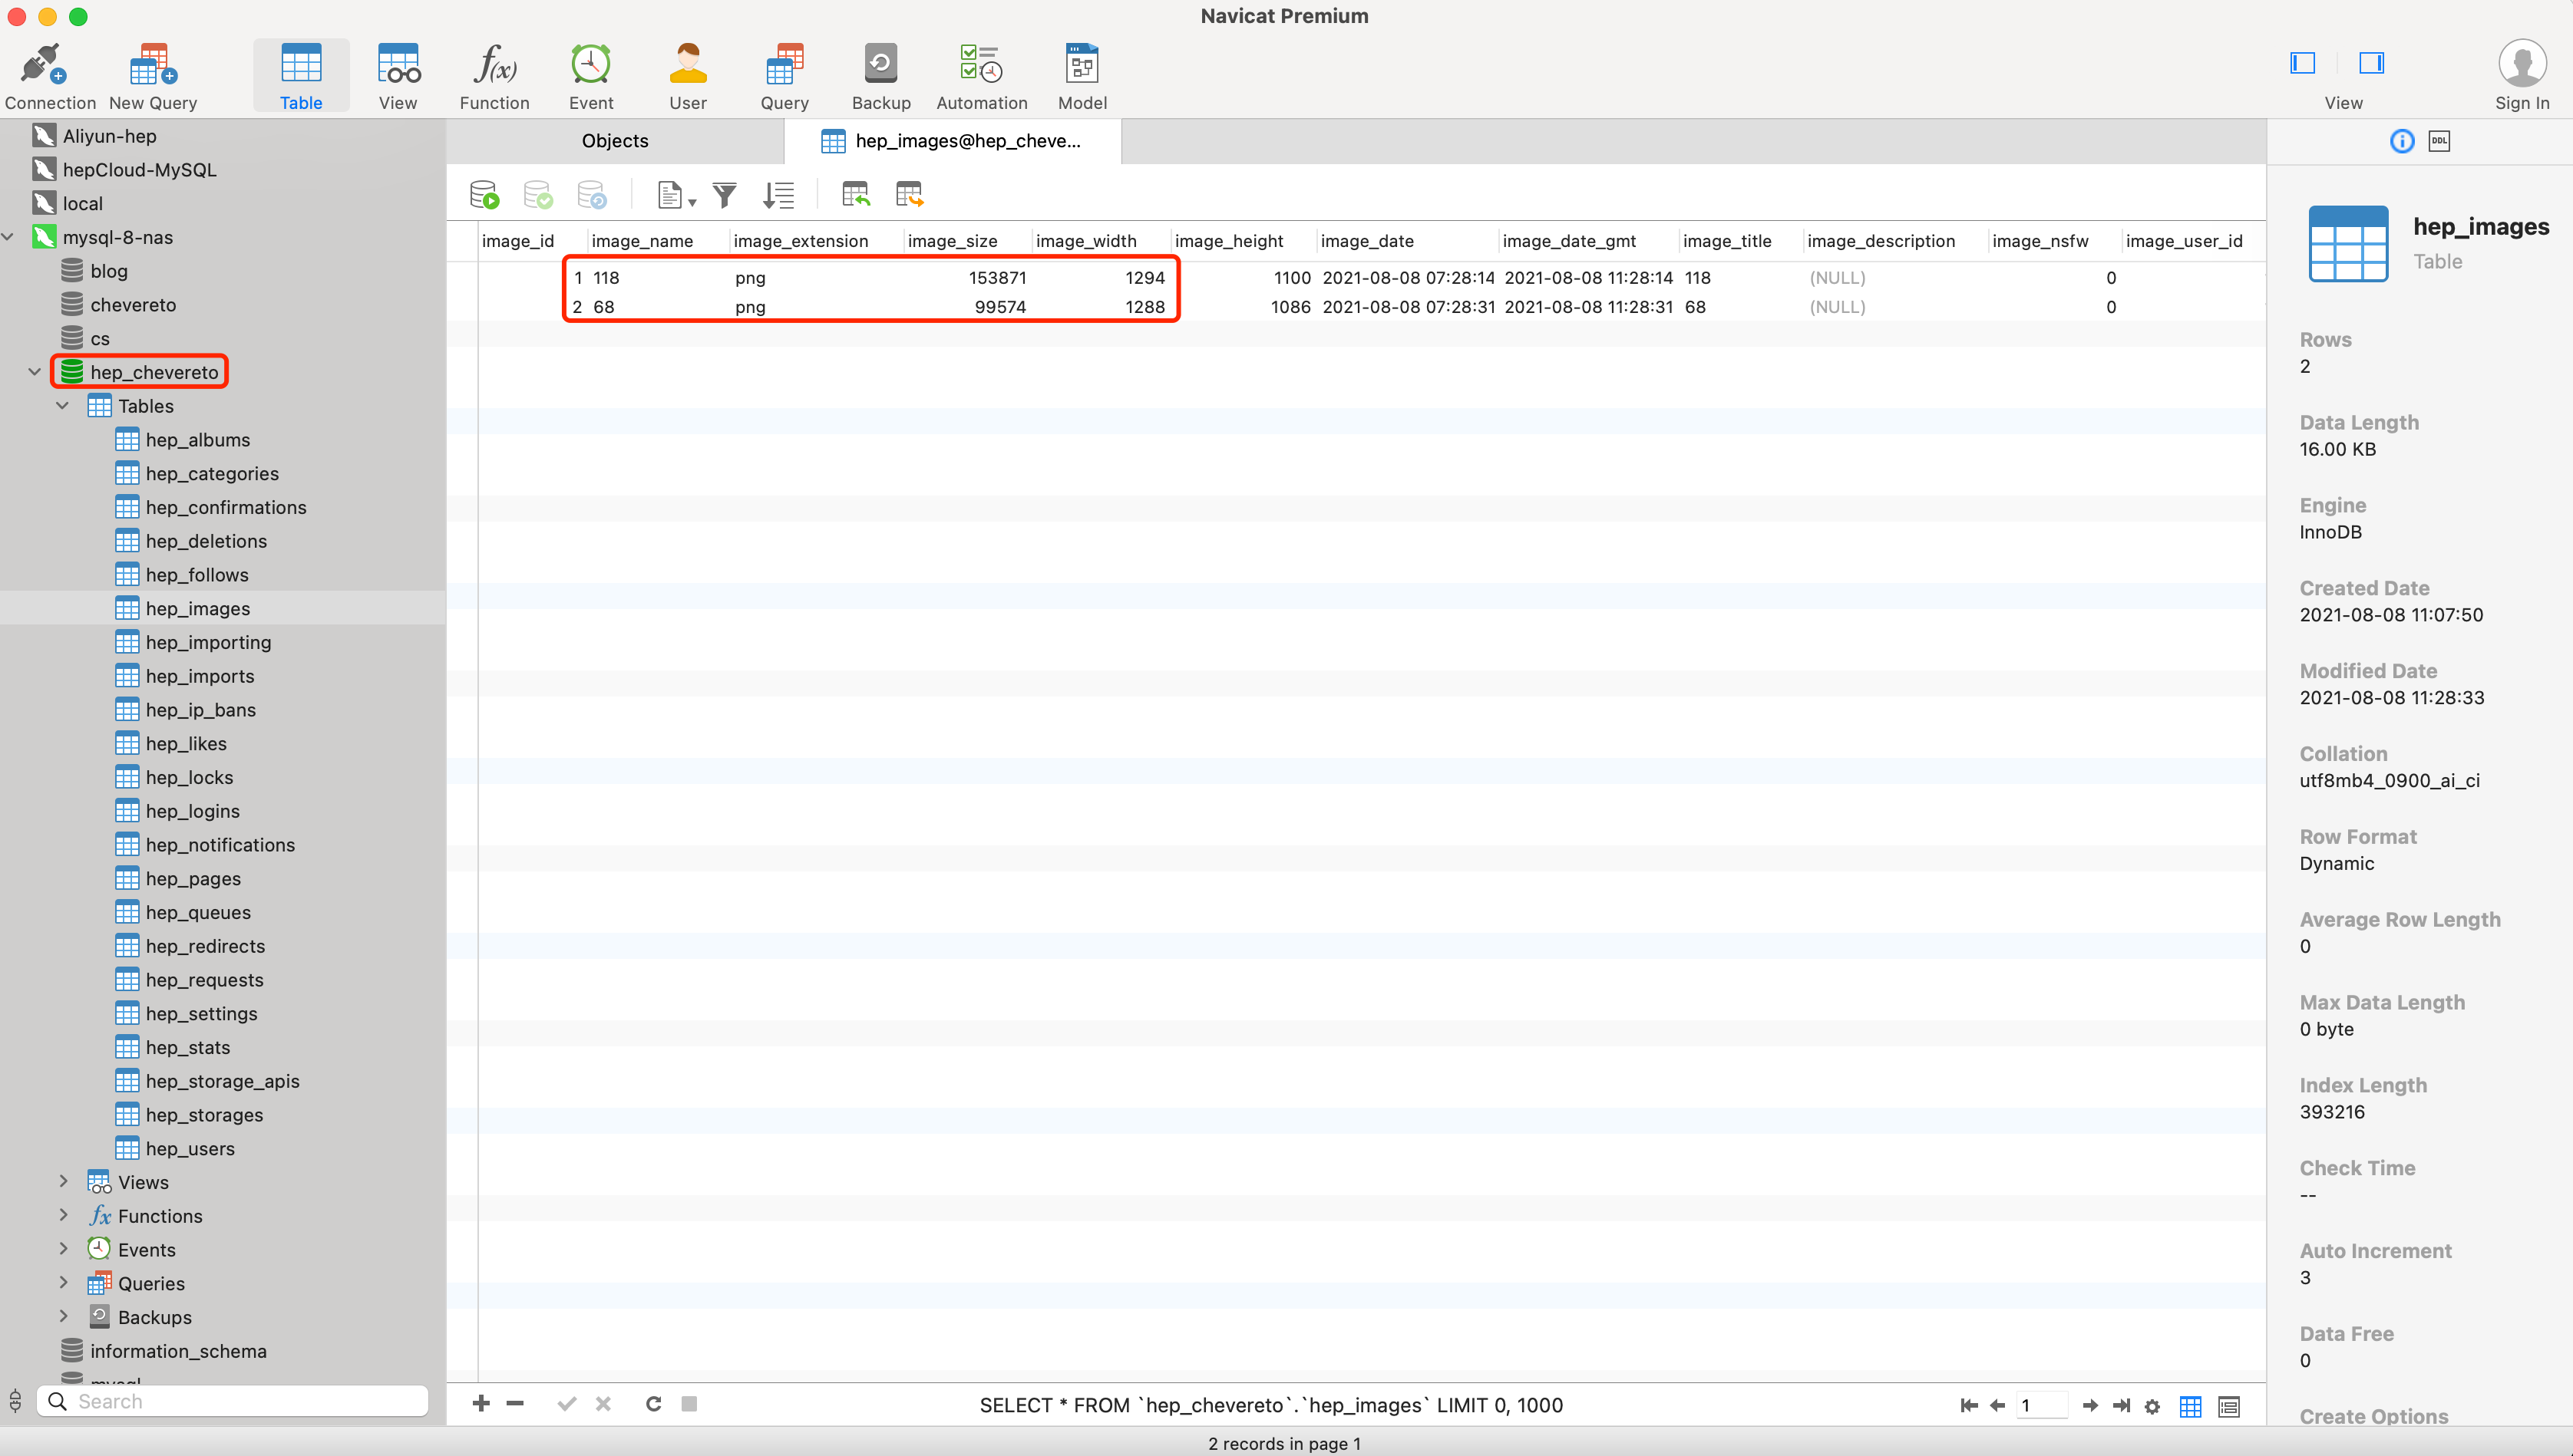This screenshot has height=1456, width=2573.
Task: Switch to form view mode
Action: 2229,1406
